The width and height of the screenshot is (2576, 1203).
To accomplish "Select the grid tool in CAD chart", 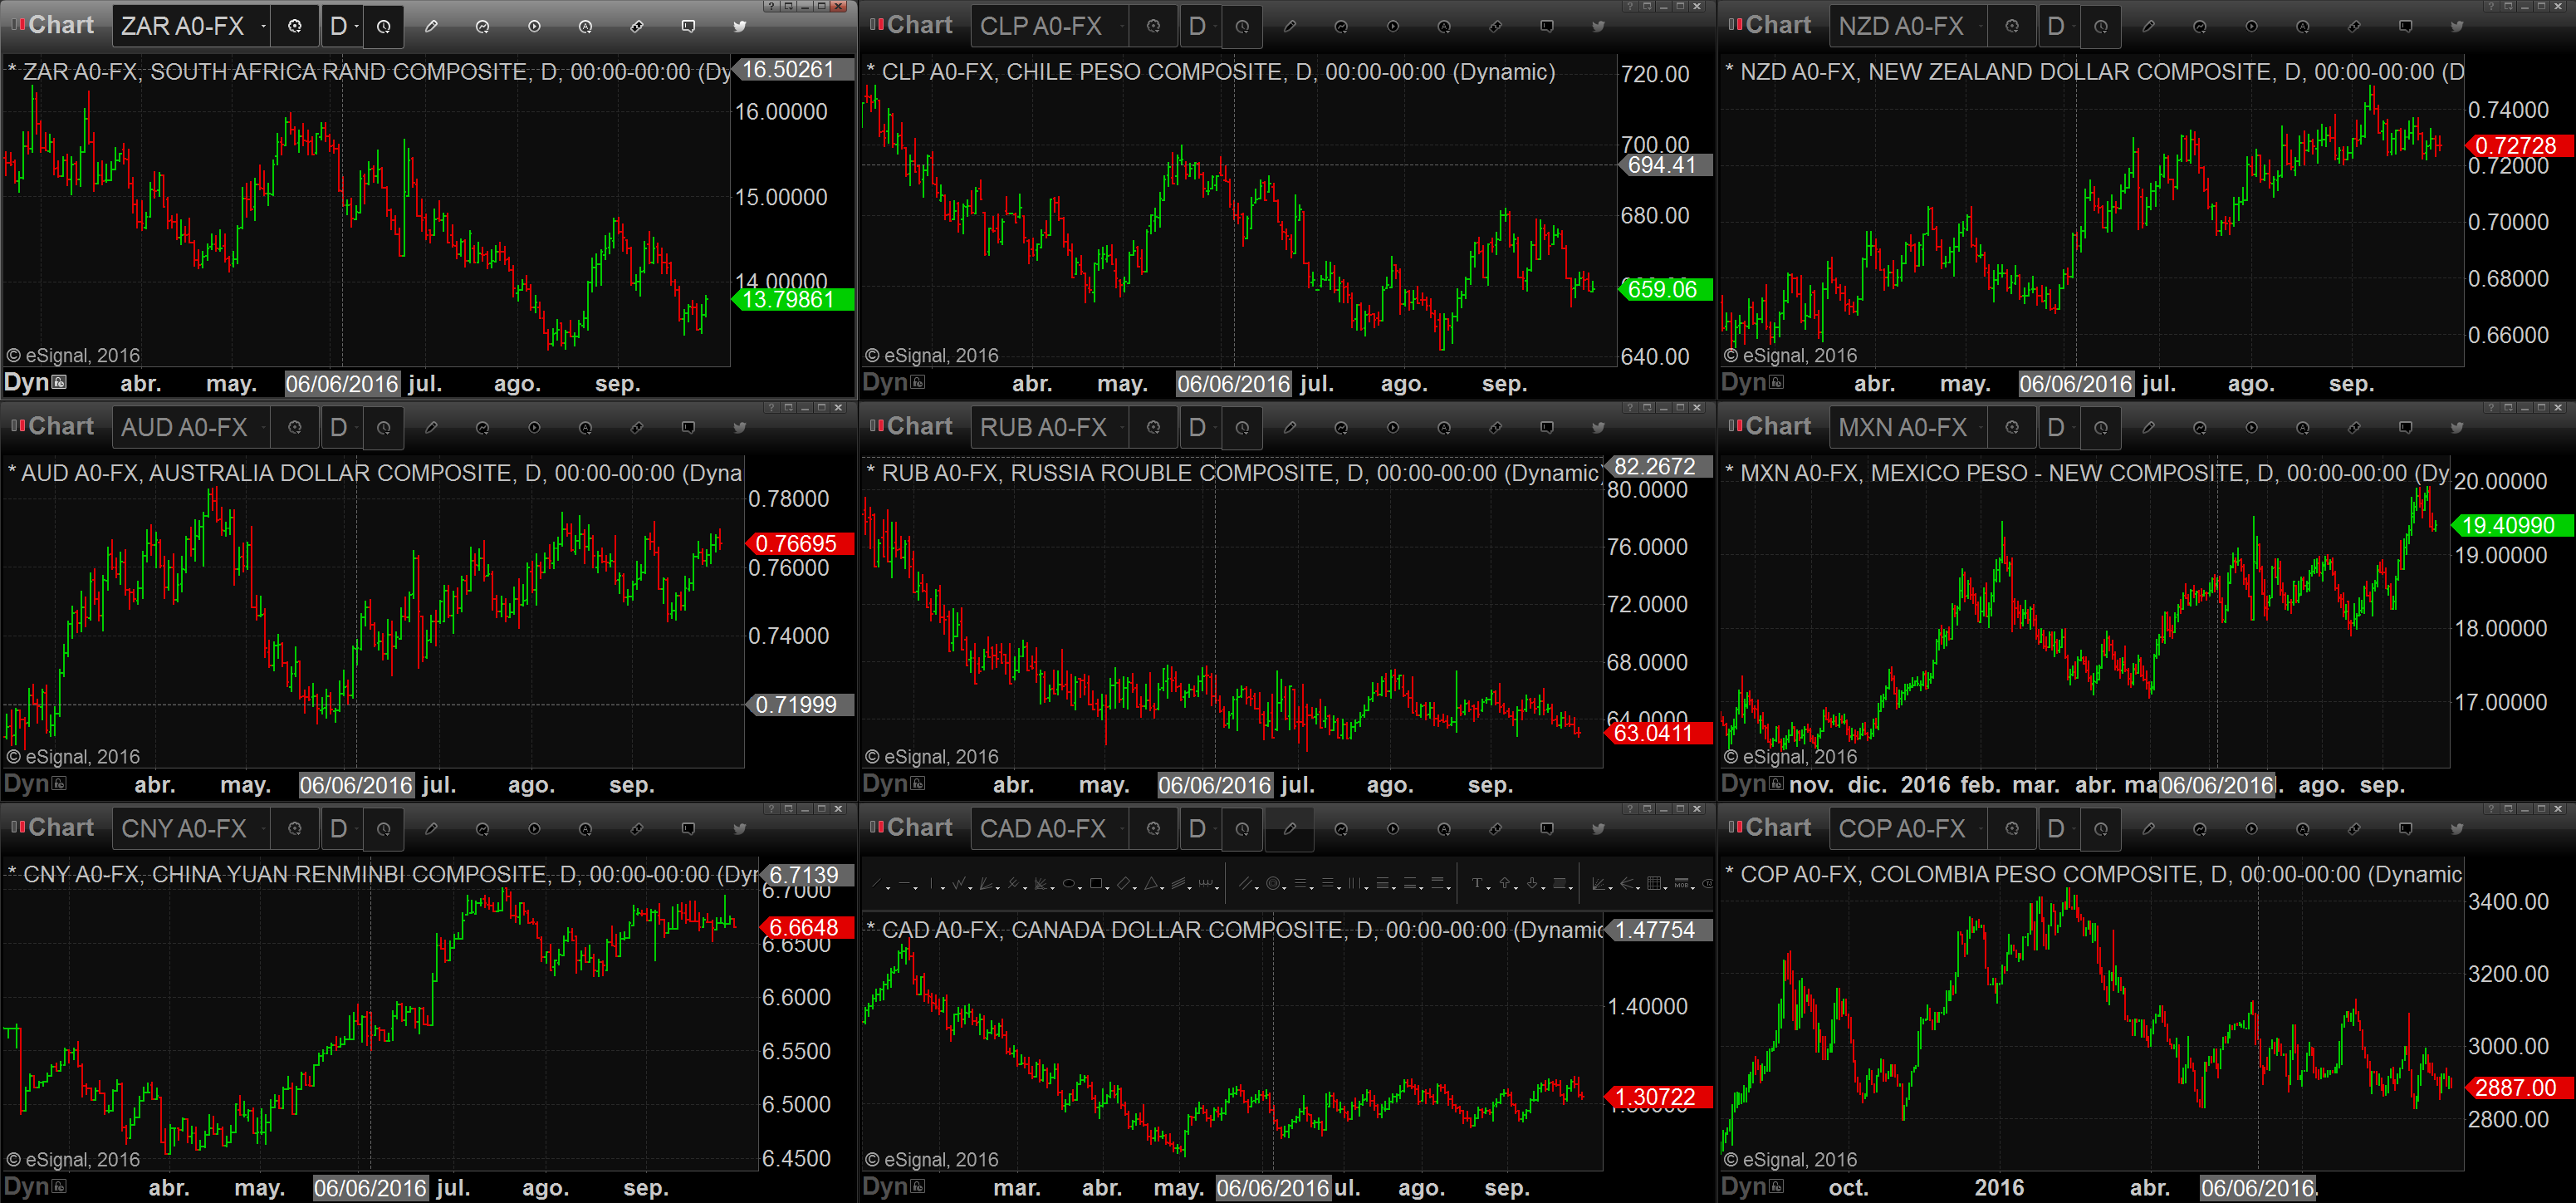I will [x=1654, y=884].
